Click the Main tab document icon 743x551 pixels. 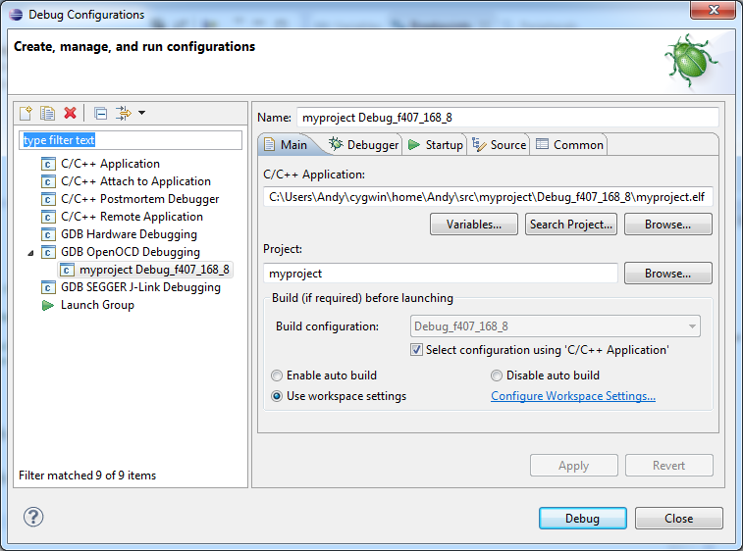[269, 144]
